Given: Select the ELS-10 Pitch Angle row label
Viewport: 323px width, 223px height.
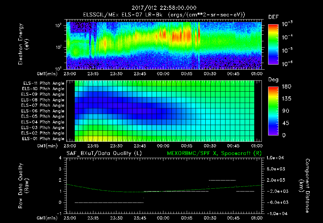Looking at the screenshot, I should click(x=43, y=89).
